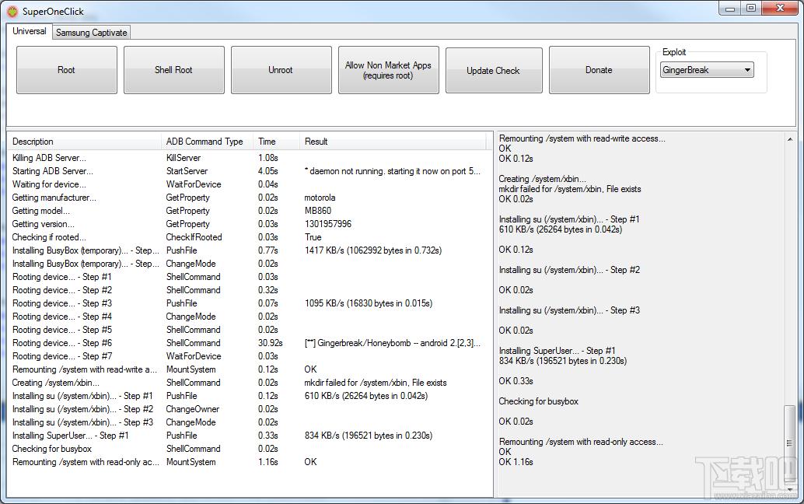Click 'daemon not running' result cell
The height and width of the screenshot is (504, 804).
[392, 171]
